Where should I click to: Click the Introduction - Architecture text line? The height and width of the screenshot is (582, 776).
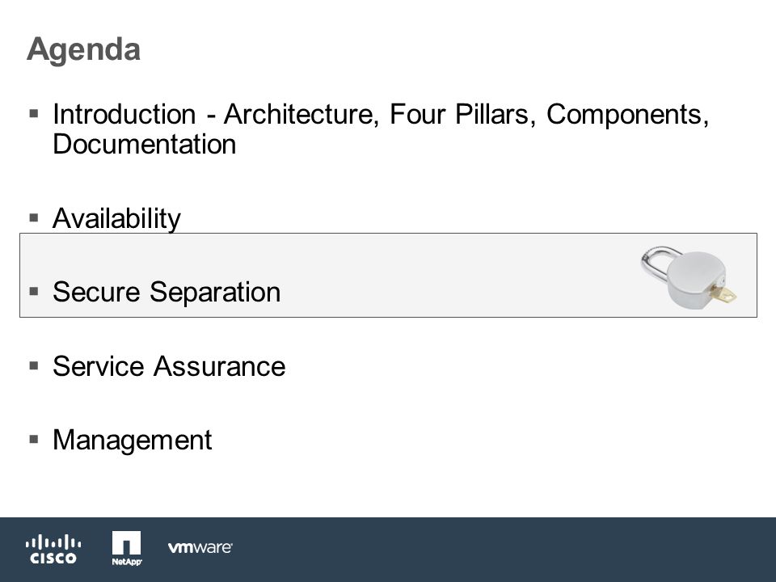point(381,114)
